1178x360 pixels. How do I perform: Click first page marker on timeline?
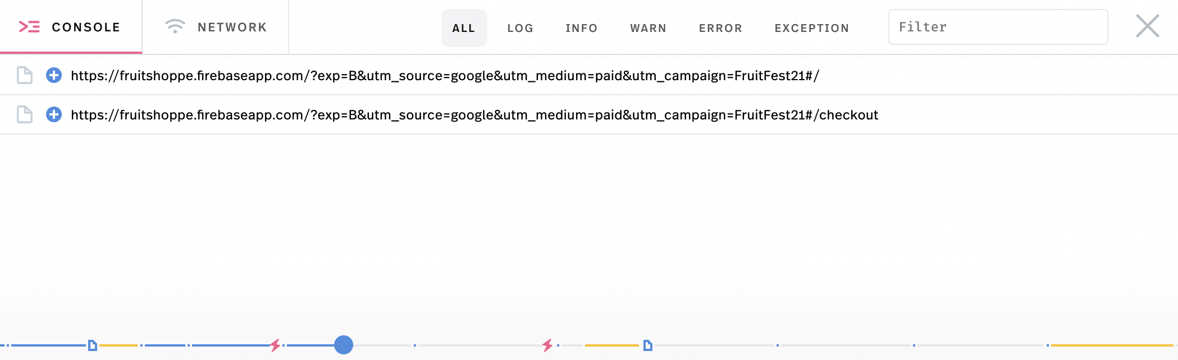pos(93,345)
